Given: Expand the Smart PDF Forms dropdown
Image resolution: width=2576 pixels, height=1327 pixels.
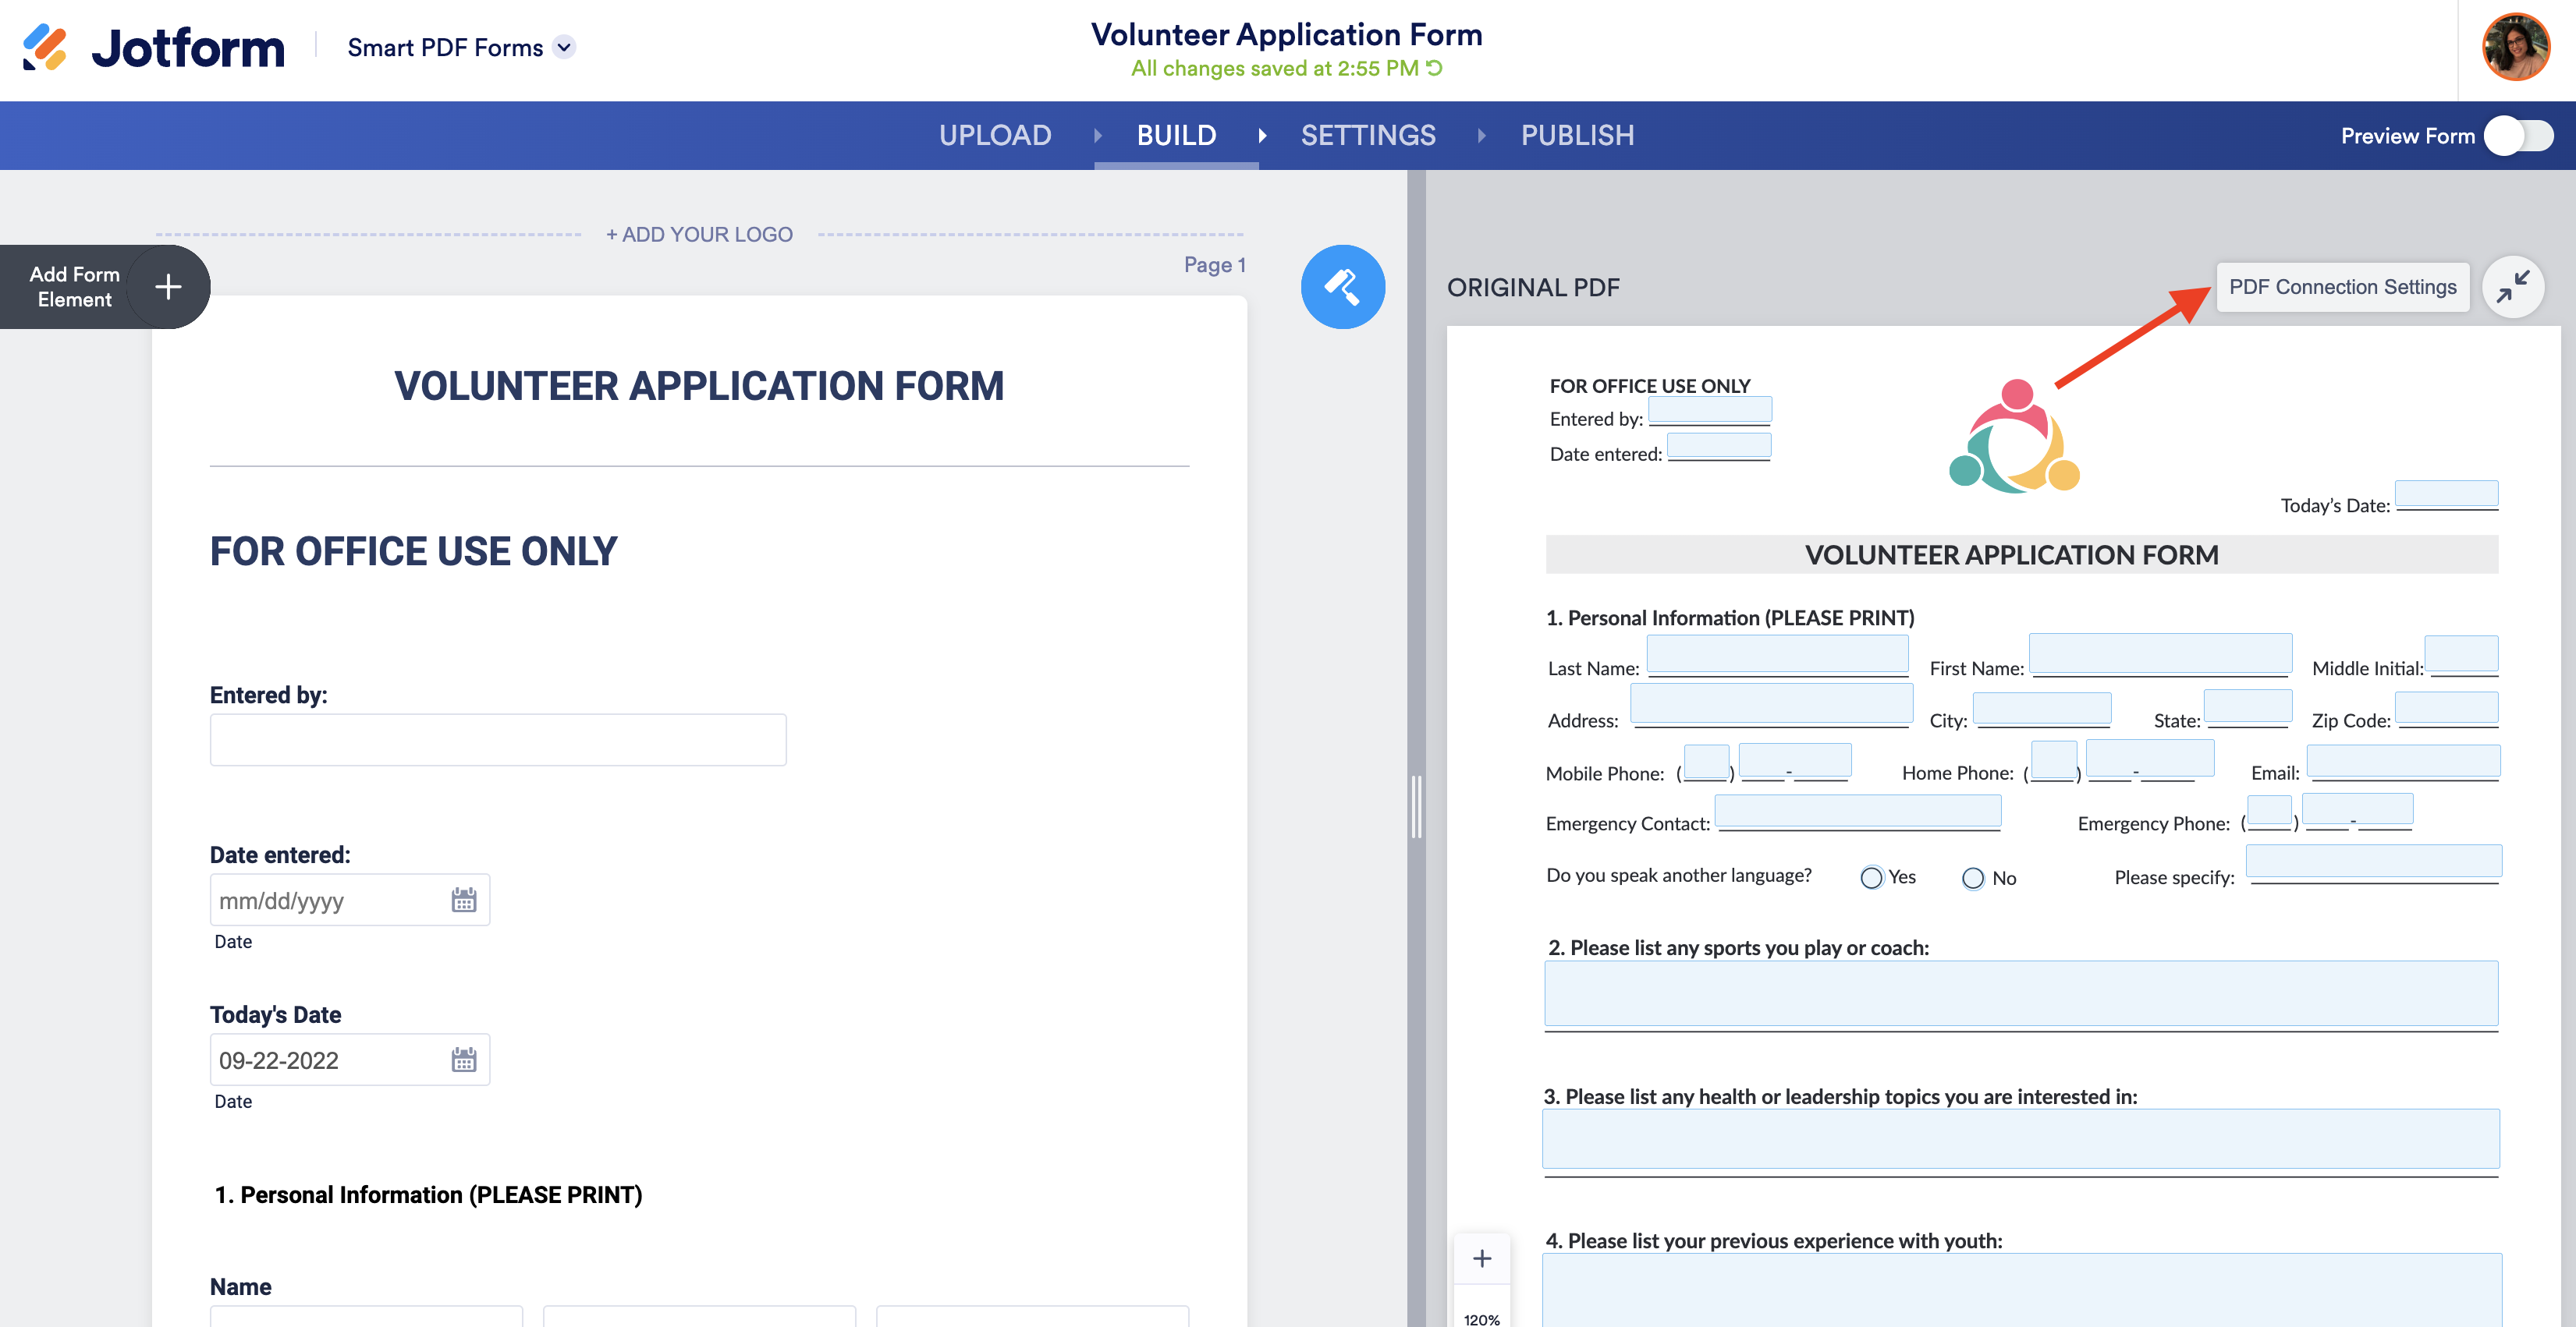Looking at the screenshot, I should (564, 47).
